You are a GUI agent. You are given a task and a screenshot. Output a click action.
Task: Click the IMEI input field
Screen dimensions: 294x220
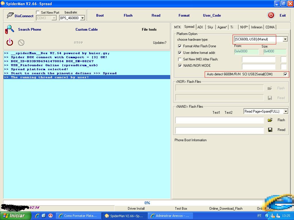[x=259, y=59]
